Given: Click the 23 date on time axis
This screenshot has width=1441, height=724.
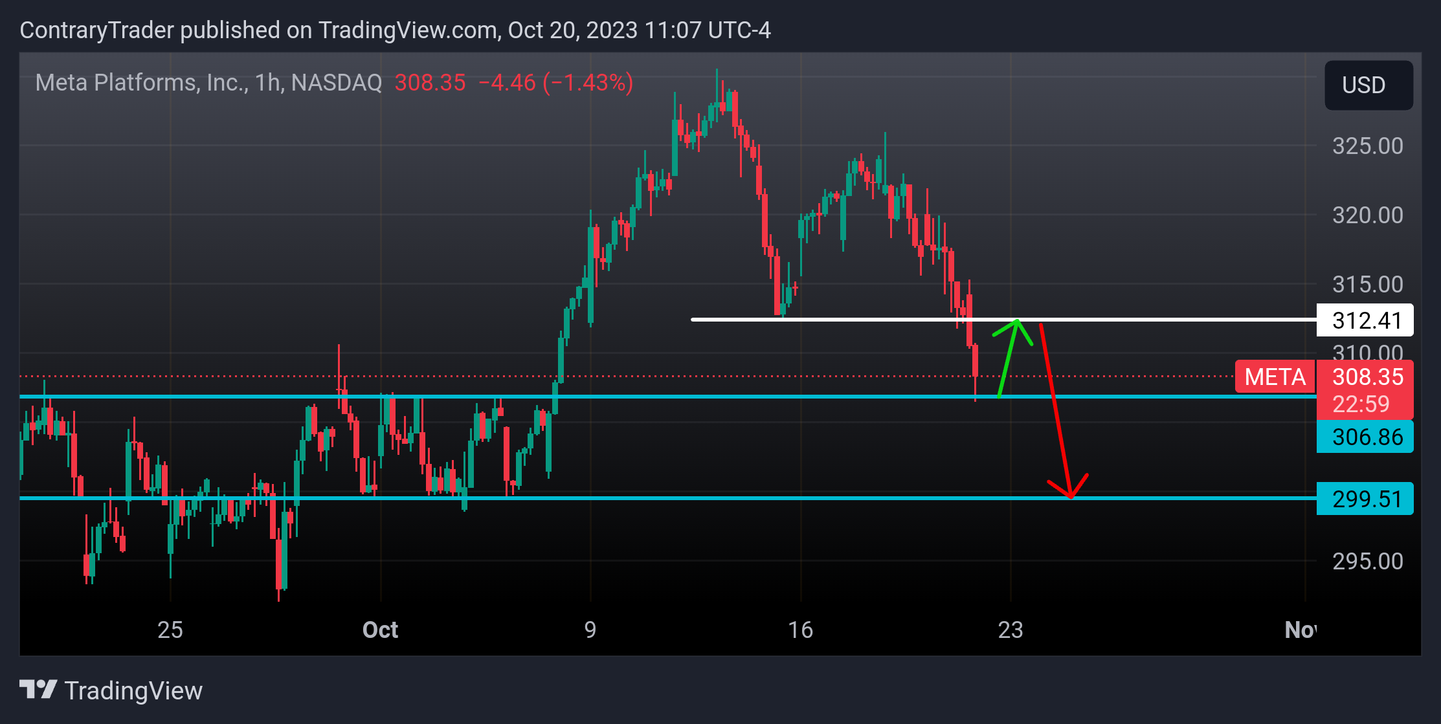Looking at the screenshot, I should [x=1010, y=630].
